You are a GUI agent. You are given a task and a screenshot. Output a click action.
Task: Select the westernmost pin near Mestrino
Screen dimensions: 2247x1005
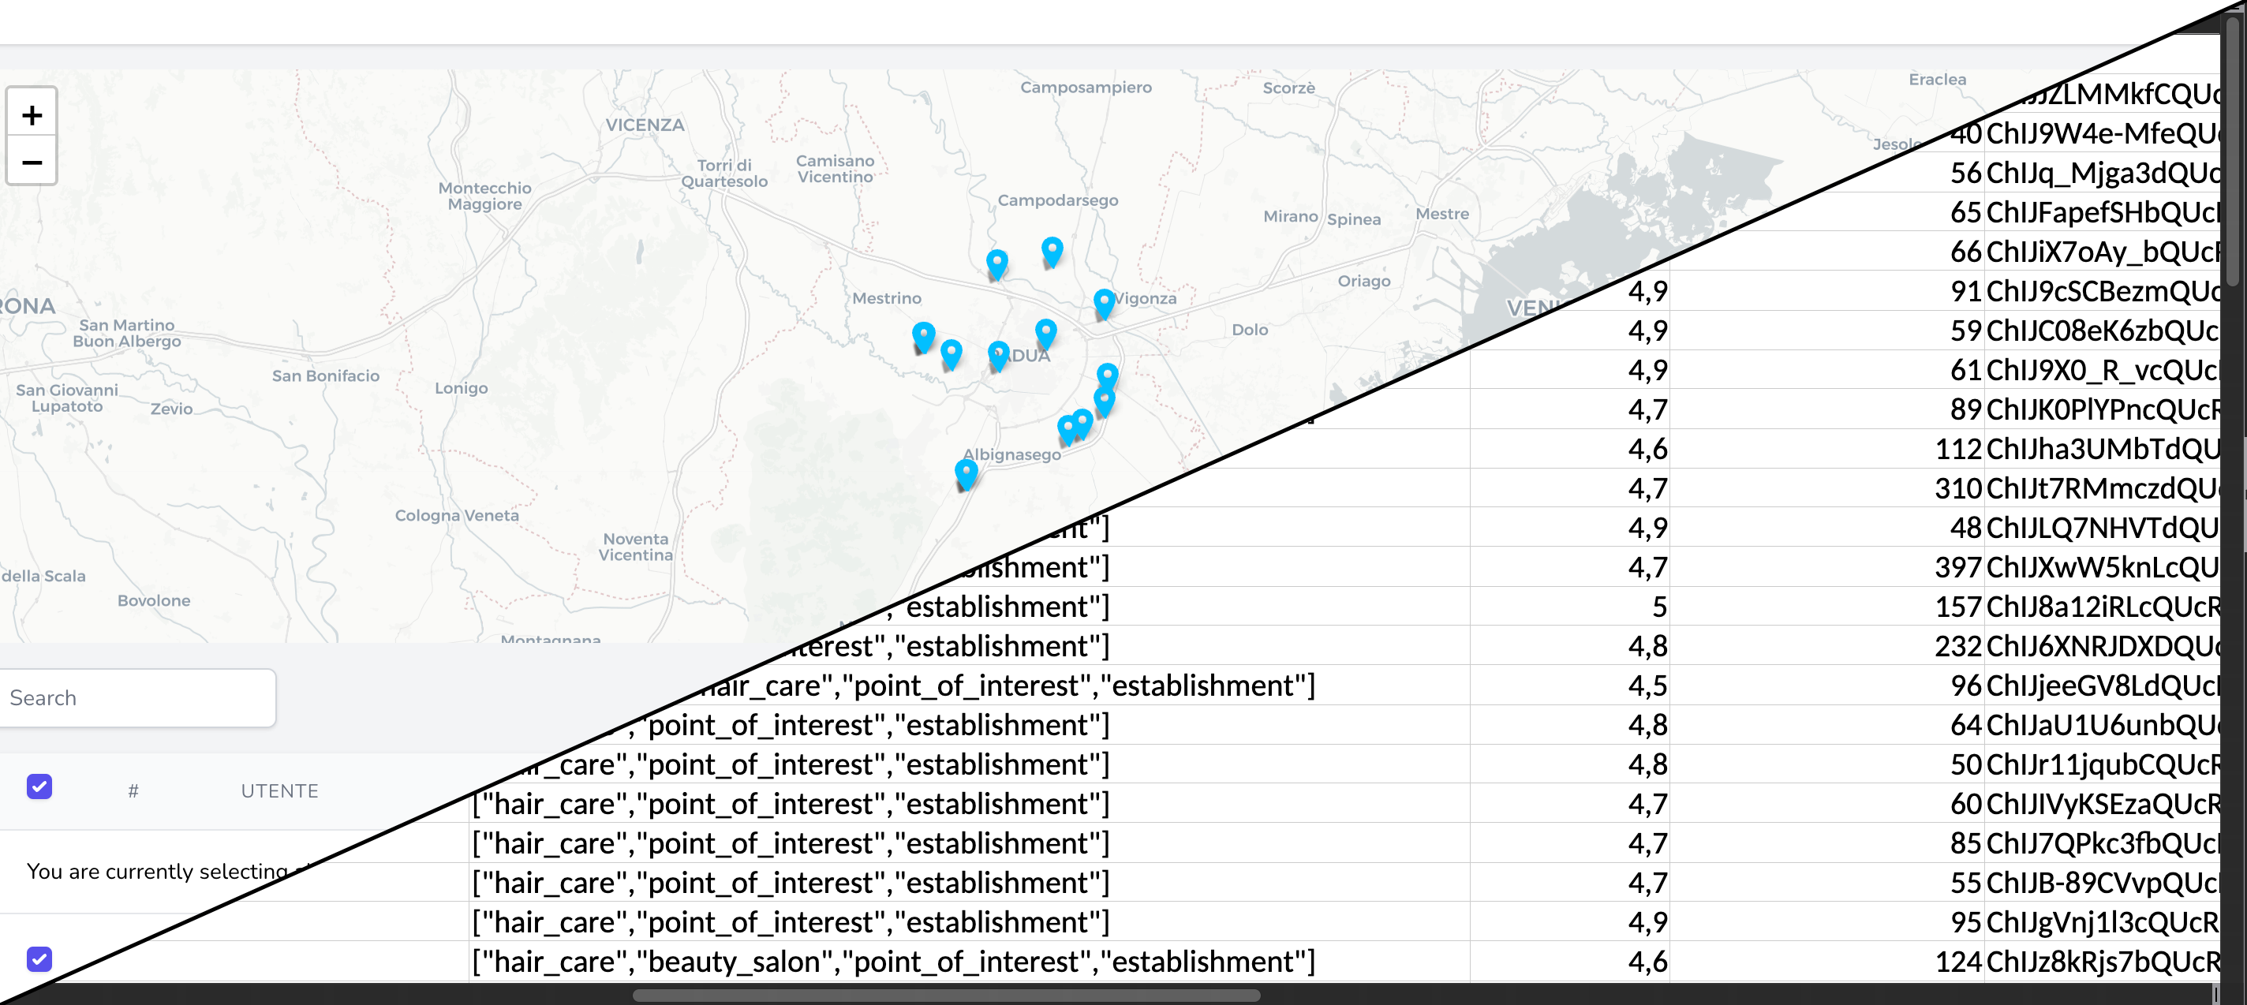pyautogui.click(x=923, y=334)
